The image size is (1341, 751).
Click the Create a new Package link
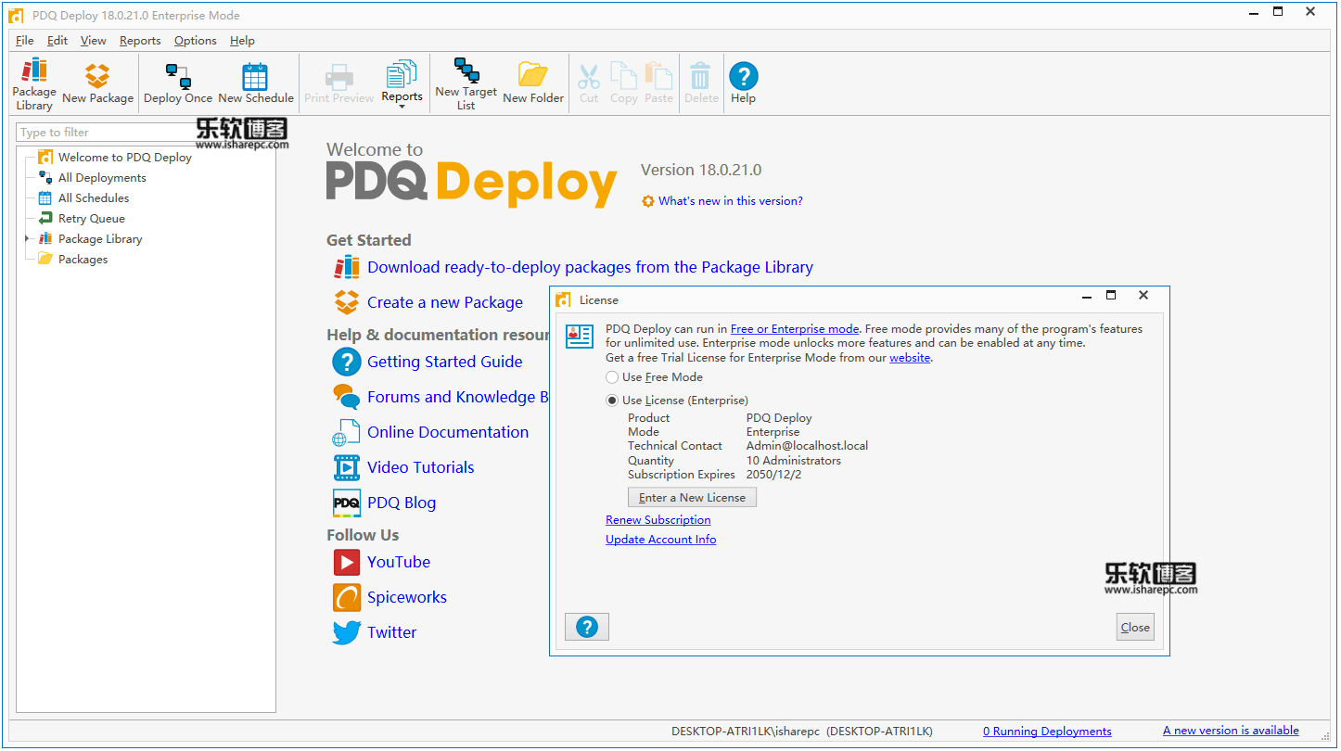[445, 302]
